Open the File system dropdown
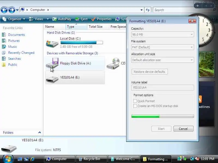Viewport: 218px width, 163px height. (x=162, y=47)
